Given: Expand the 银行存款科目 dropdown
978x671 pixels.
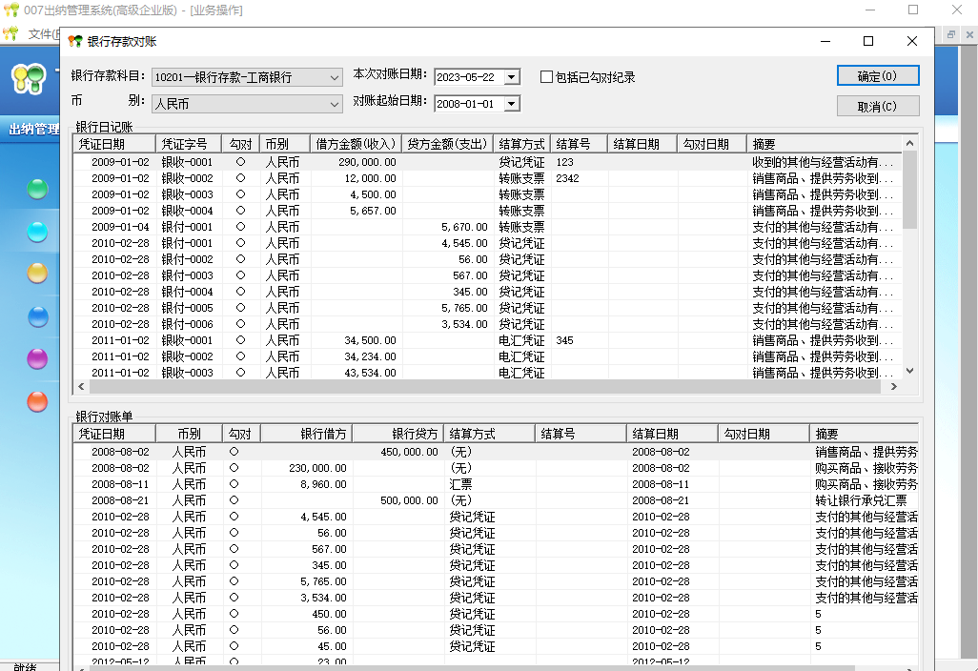Looking at the screenshot, I should click(334, 77).
